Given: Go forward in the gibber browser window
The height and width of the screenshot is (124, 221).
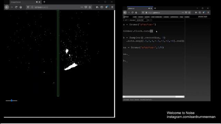Looking at the screenshot, I should tap(129, 12).
